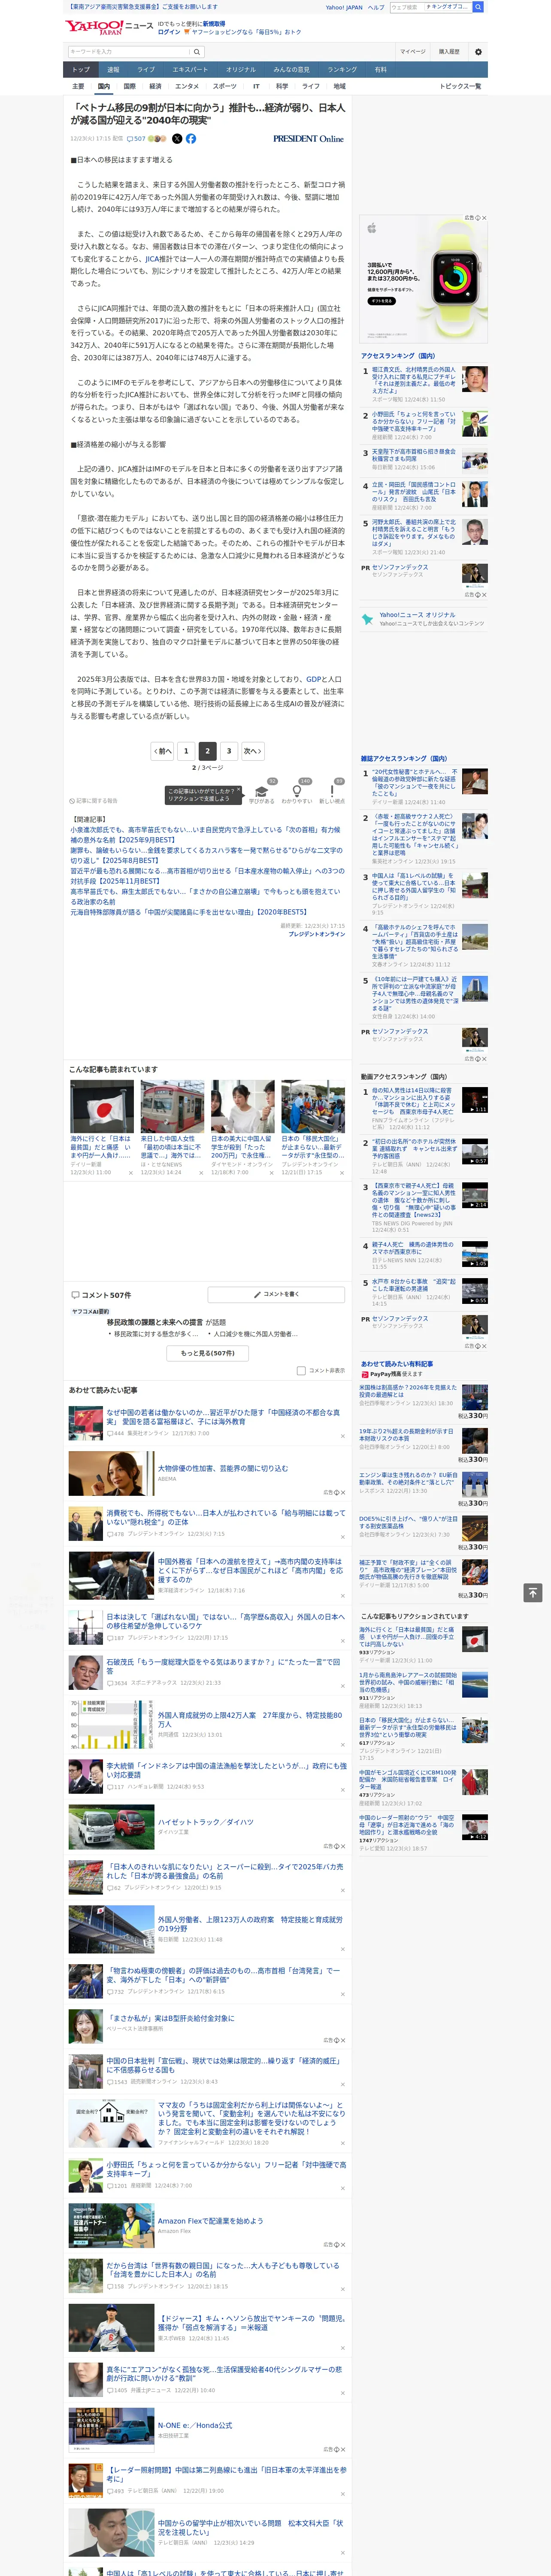551x2576 pixels.
Task: Go to article page 1
Action: 186,751
